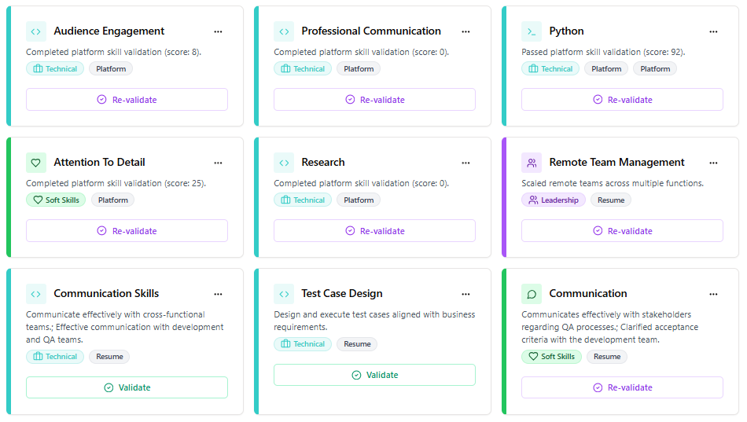The width and height of the screenshot is (747, 422).
Task: Click the Communication chat bubble icon
Action: click(532, 294)
